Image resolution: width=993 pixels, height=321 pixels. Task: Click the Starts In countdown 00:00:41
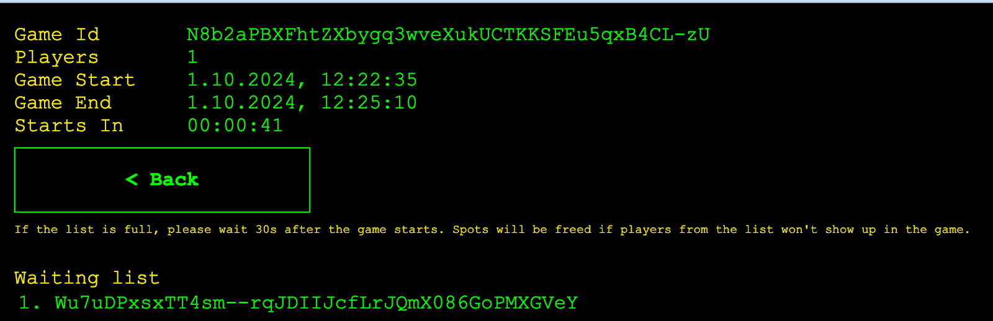(235, 126)
